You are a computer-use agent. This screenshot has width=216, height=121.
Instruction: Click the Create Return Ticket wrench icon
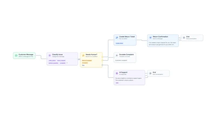tap(117, 38)
